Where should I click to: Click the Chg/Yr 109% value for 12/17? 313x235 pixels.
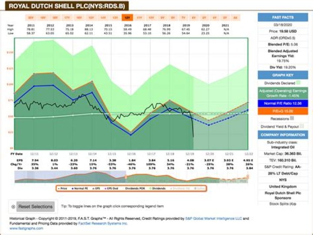[151, 164]
